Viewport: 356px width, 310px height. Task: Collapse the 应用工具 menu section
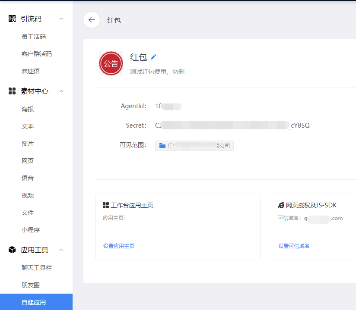pos(61,250)
